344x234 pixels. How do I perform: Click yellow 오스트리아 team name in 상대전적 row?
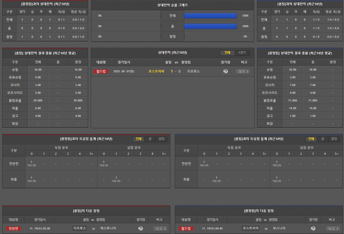point(156,71)
